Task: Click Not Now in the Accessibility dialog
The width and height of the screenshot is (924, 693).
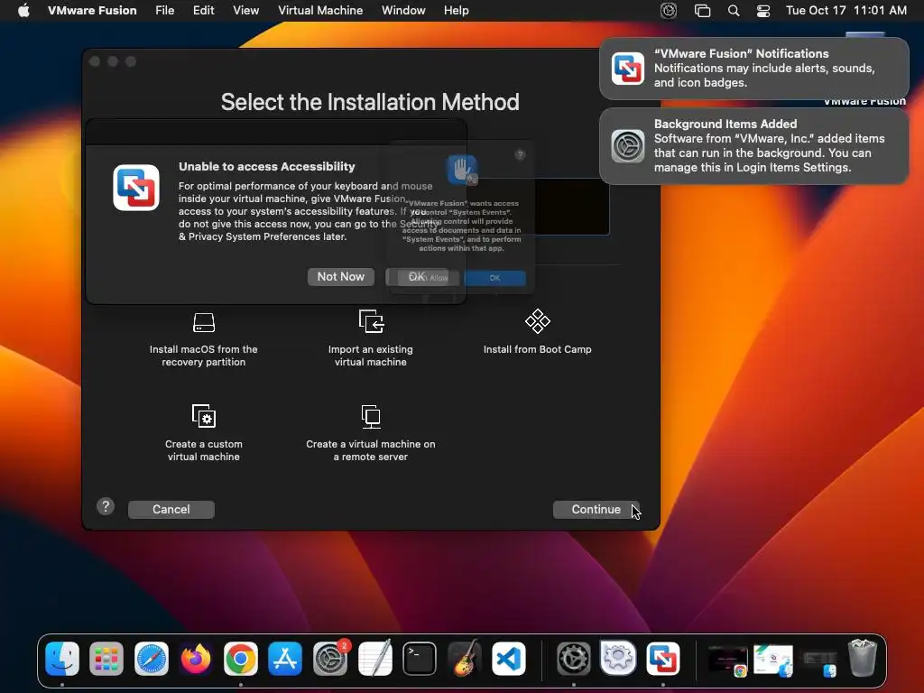Action: [x=340, y=277]
